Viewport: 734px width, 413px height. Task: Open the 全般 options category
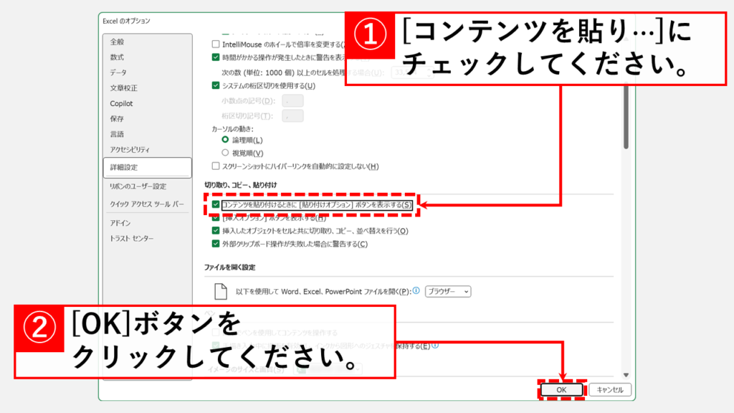[x=117, y=42]
